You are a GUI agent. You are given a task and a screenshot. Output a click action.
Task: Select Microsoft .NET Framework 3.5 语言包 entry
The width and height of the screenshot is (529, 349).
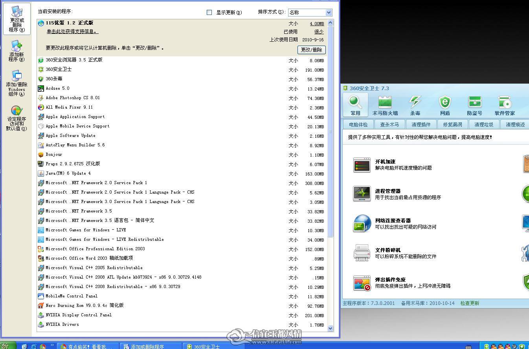tap(182, 221)
